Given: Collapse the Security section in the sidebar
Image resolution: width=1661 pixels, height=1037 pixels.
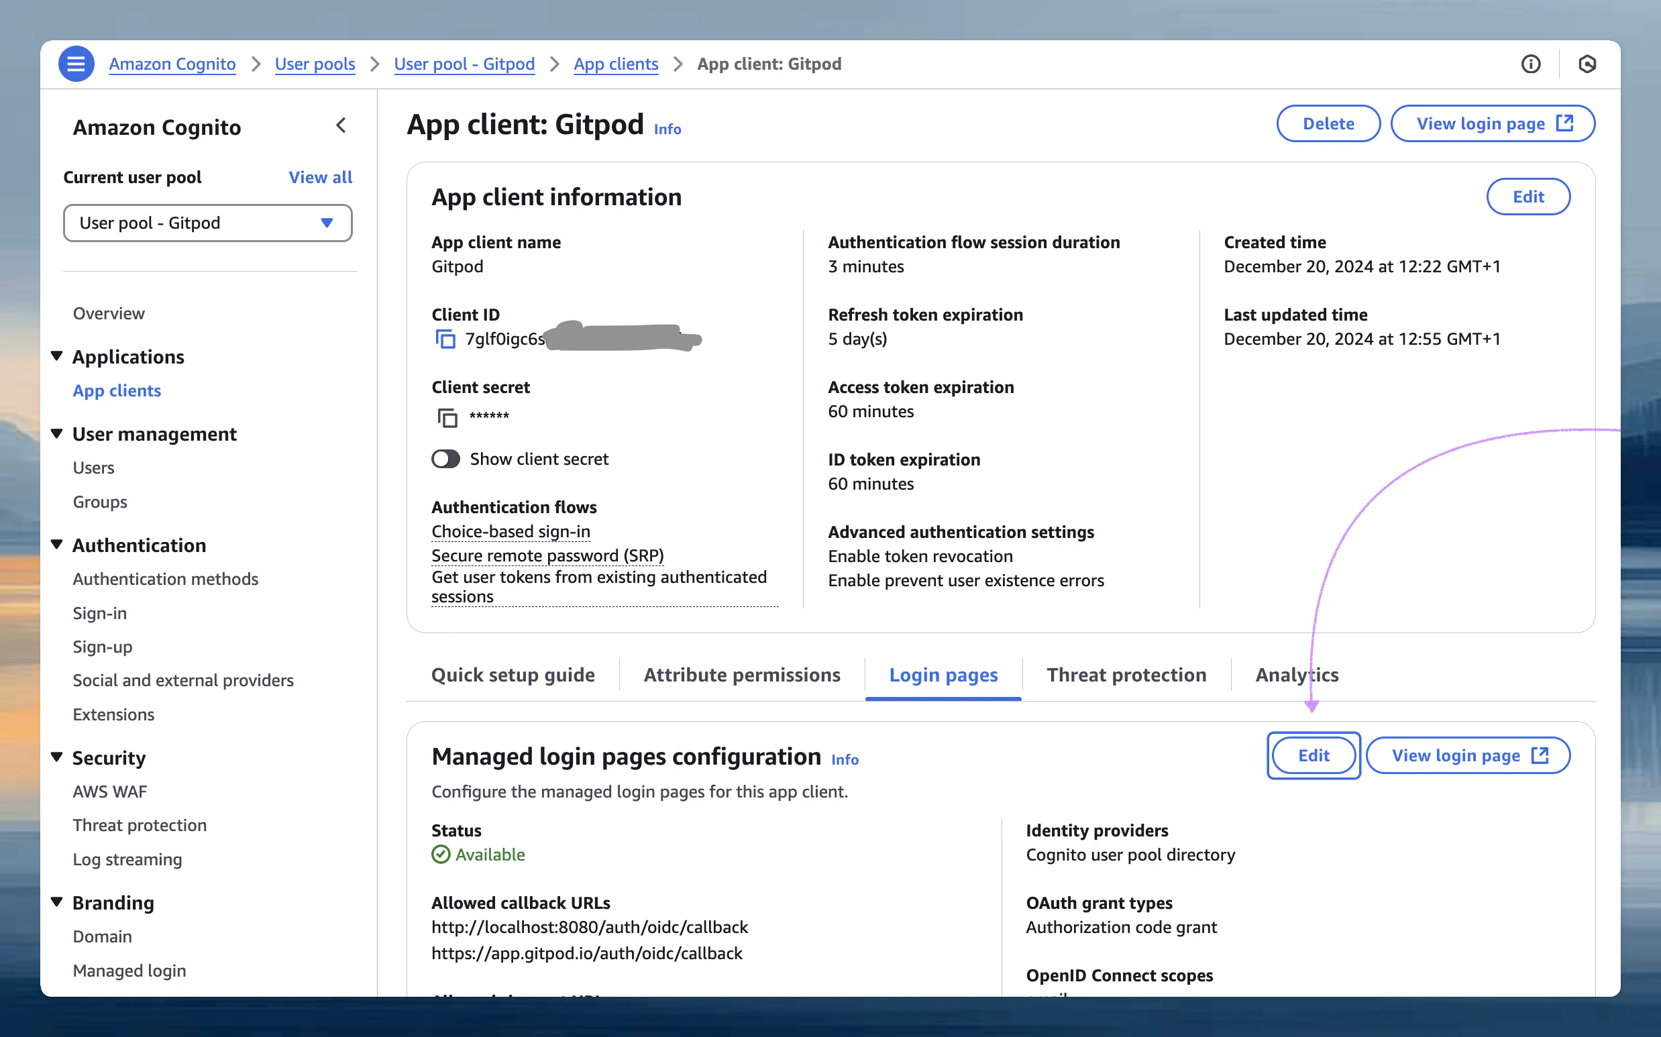Looking at the screenshot, I should pyautogui.click(x=57, y=756).
